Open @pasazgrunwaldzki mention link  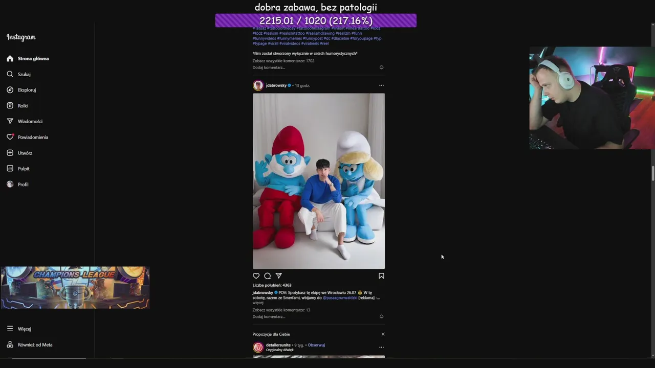coord(340,297)
